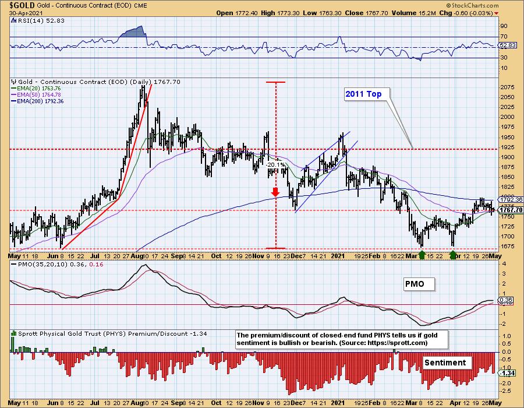Click the CME exchange label in the title

[x=140, y=6]
